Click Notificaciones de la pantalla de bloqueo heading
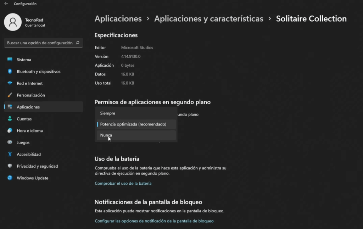Image resolution: width=363 pixels, height=229 pixels. 148,202
